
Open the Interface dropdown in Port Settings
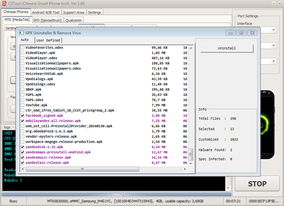[274, 30]
